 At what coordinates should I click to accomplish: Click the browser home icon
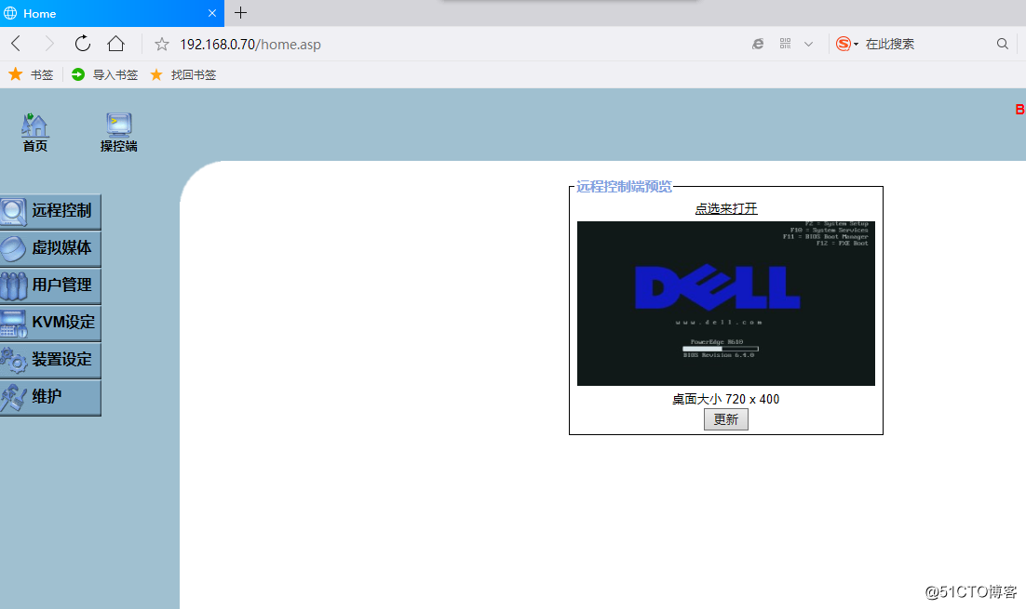tap(115, 44)
